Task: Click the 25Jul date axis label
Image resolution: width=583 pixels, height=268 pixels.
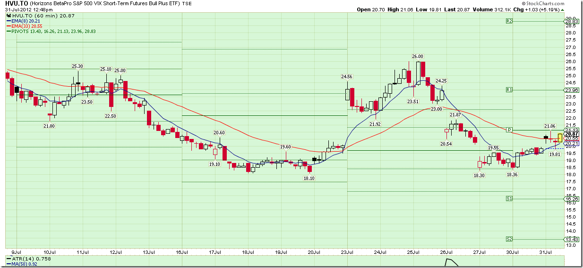Action: point(413,252)
